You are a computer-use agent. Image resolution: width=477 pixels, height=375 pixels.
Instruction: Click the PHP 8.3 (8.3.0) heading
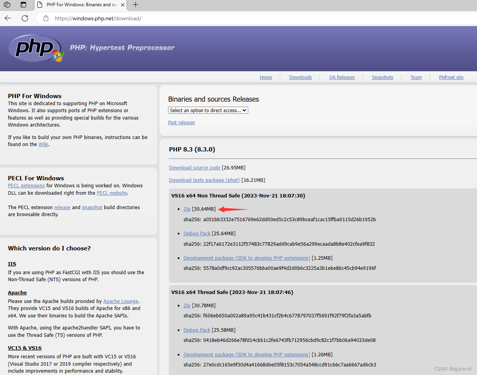(192, 150)
